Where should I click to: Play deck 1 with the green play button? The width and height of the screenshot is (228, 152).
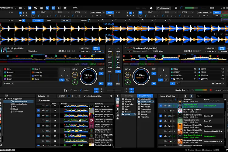tap(75, 82)
